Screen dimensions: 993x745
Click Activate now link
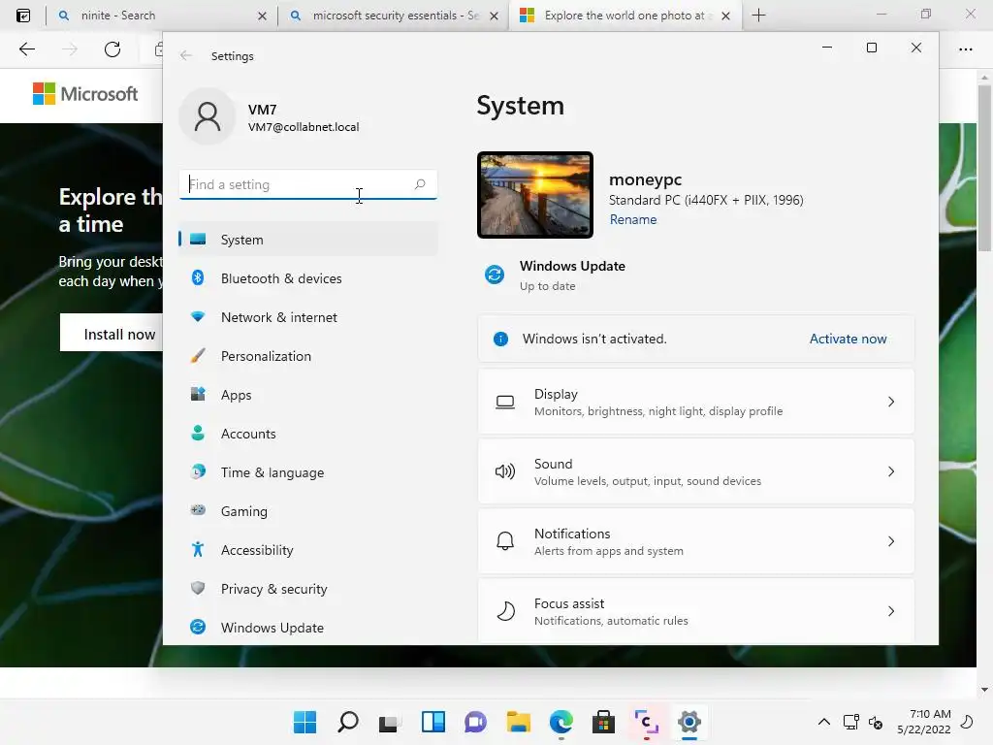coord(848,339)
